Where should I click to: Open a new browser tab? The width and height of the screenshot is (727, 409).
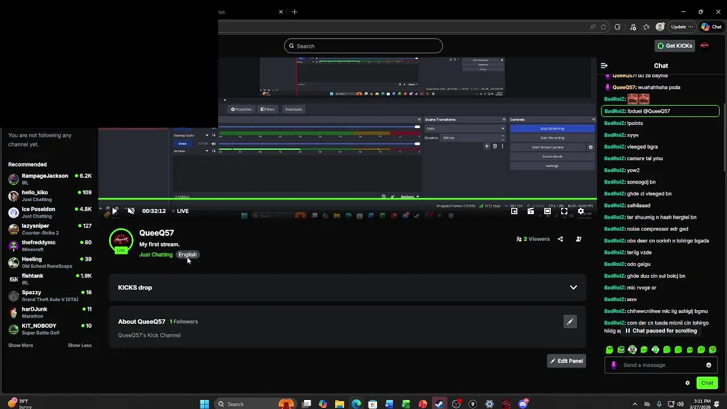point(294,12)
